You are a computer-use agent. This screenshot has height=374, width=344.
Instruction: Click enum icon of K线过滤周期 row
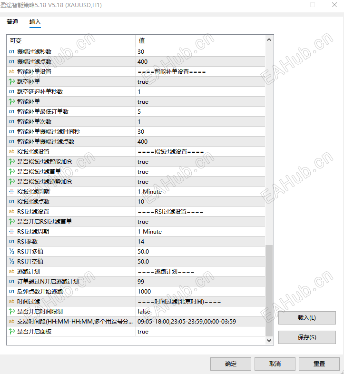coord(11,192)
